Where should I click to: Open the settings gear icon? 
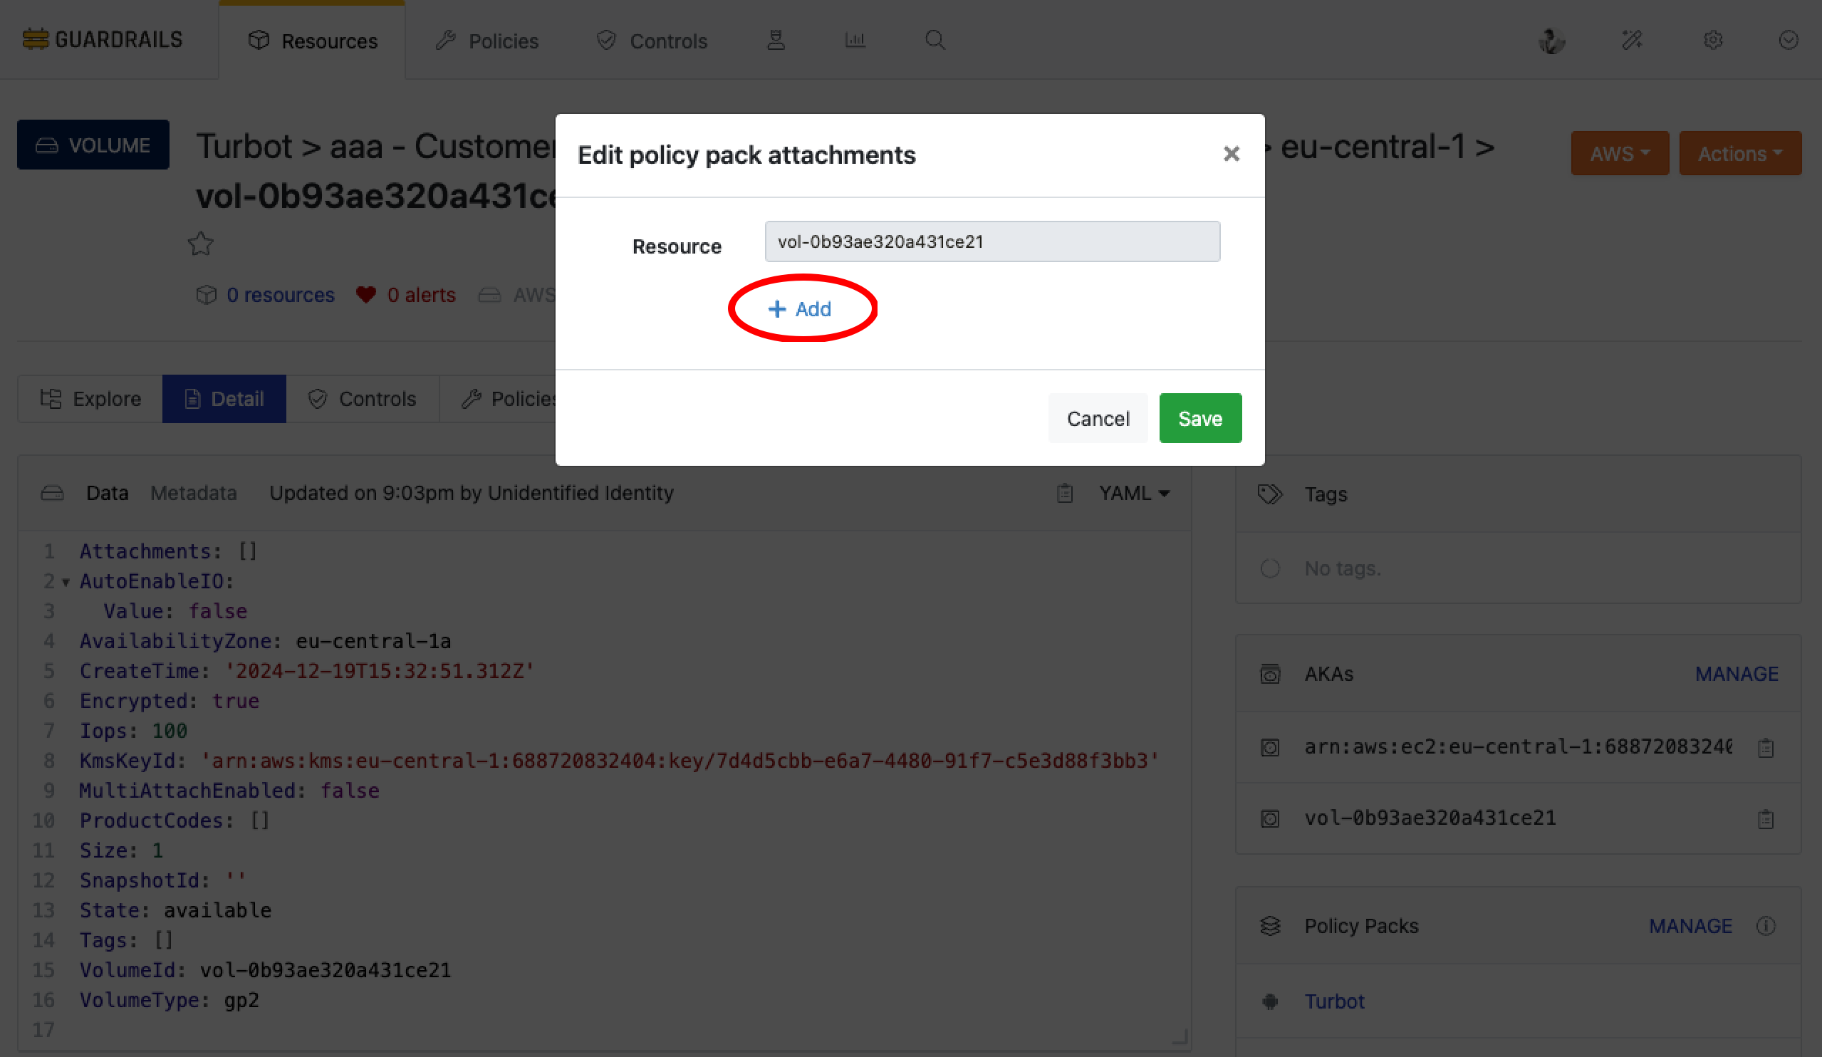(x=1713, y=40)
